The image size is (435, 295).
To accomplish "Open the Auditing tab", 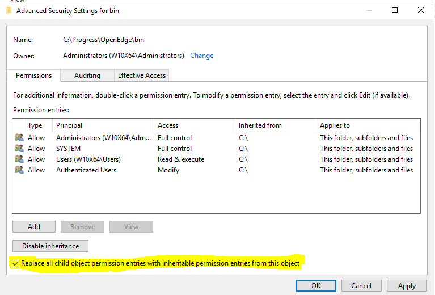I will pyautogui.click(x=87, y=75).
